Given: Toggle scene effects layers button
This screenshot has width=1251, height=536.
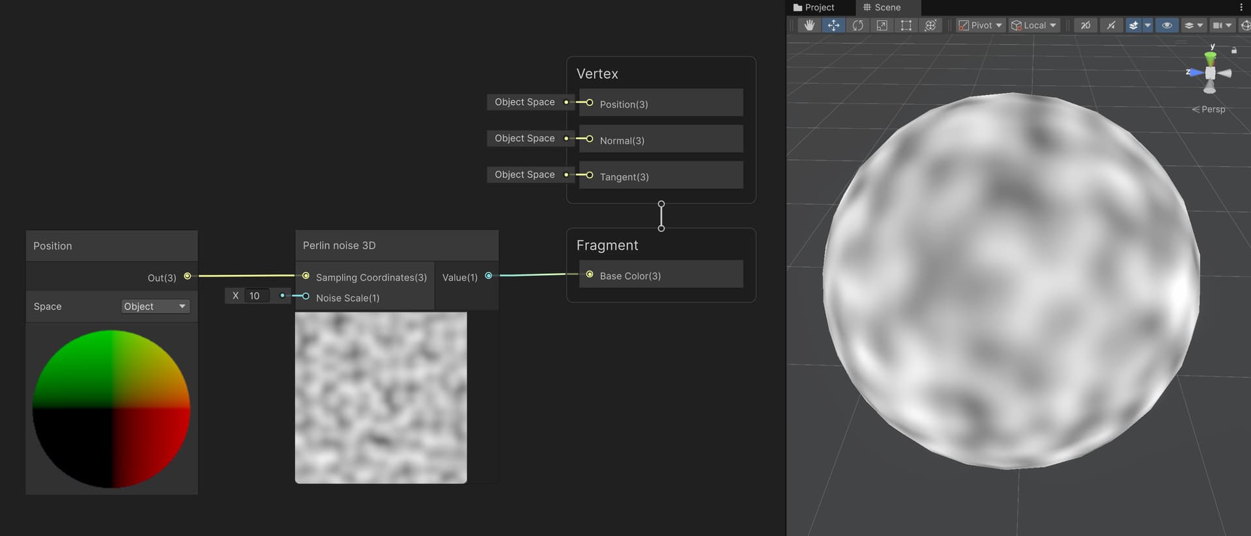Looking at the screenshot, I should tap(1133, 25).
